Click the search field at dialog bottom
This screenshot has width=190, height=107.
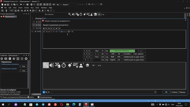point(104,92)
